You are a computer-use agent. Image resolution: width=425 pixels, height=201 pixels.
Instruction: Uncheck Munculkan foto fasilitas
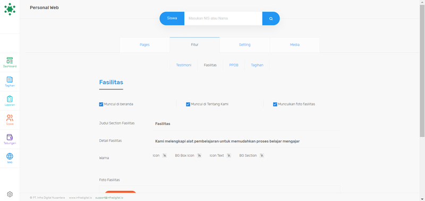(275, 104)
